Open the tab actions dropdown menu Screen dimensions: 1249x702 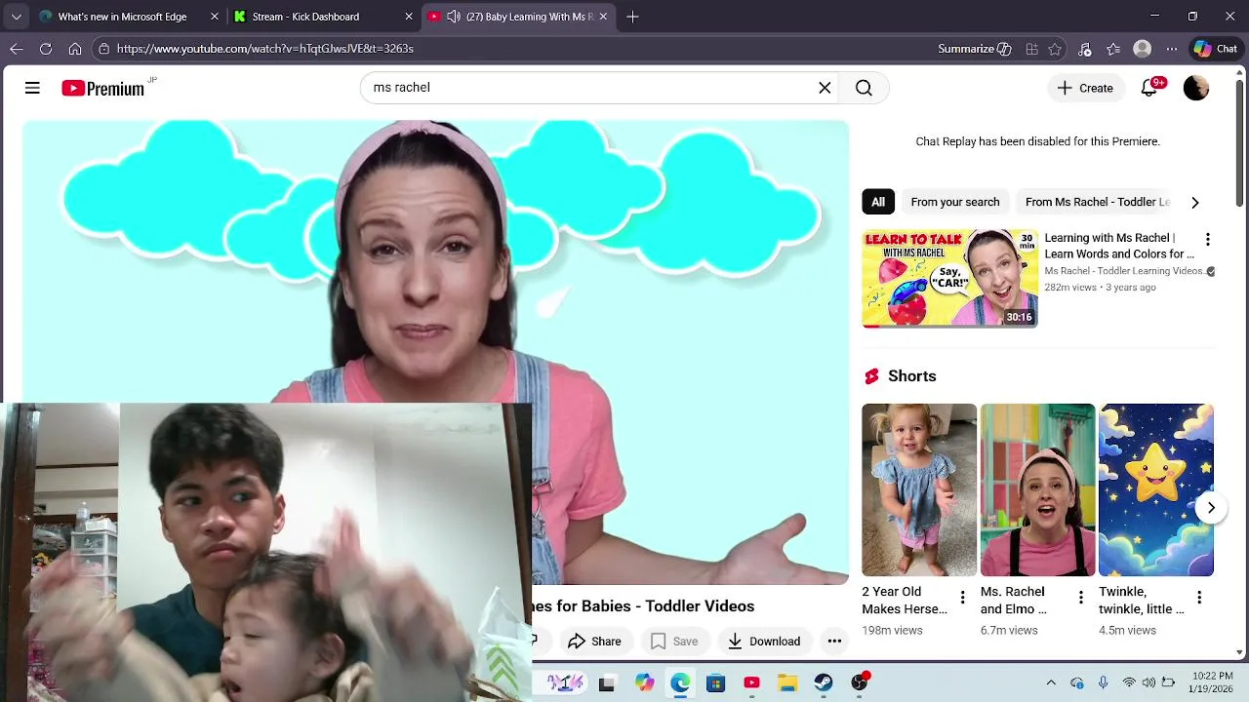17,17
